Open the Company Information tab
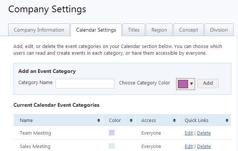Viewport: 238px width, 151px height. coord(39,30)
